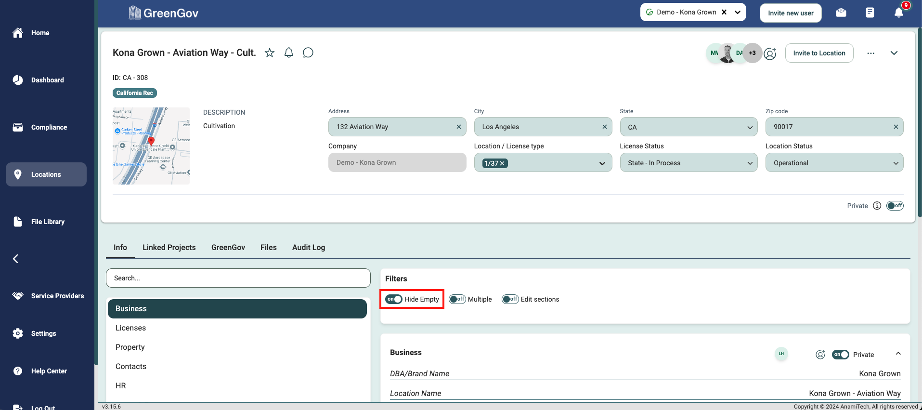This screenshot has width=922, height=410.
Task: Open Settings in the sidebar
Action: coord(34,333)
